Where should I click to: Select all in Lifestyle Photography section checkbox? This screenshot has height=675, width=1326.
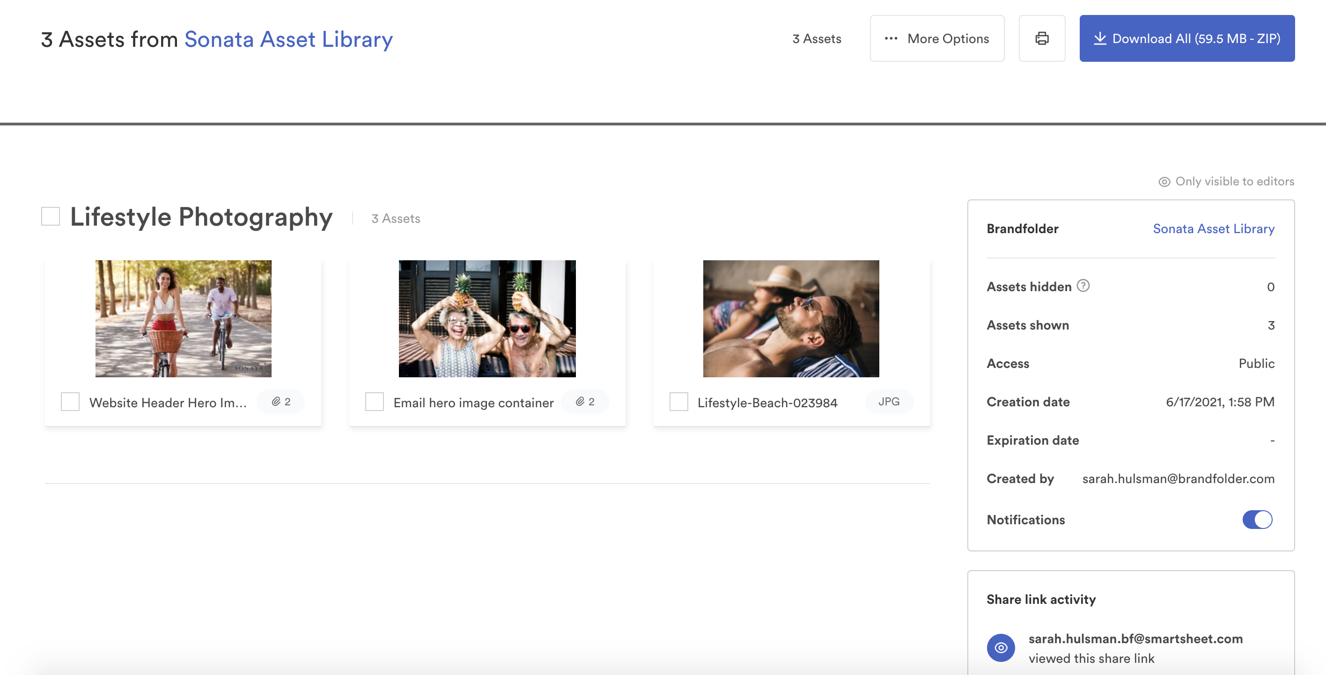tap(51, 217)
